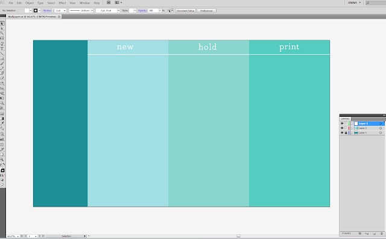Click the Layer 2 target circle
The image size is (386, 239).
tap(381, 128)
